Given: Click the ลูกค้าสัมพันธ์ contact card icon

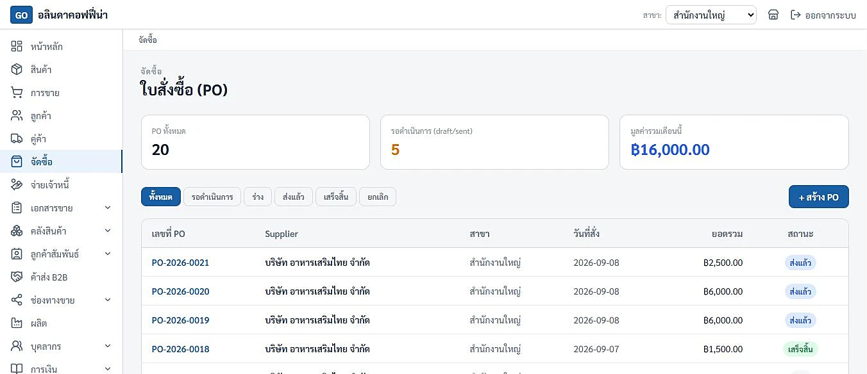Looking at the screenshot, I should [17, 254].
